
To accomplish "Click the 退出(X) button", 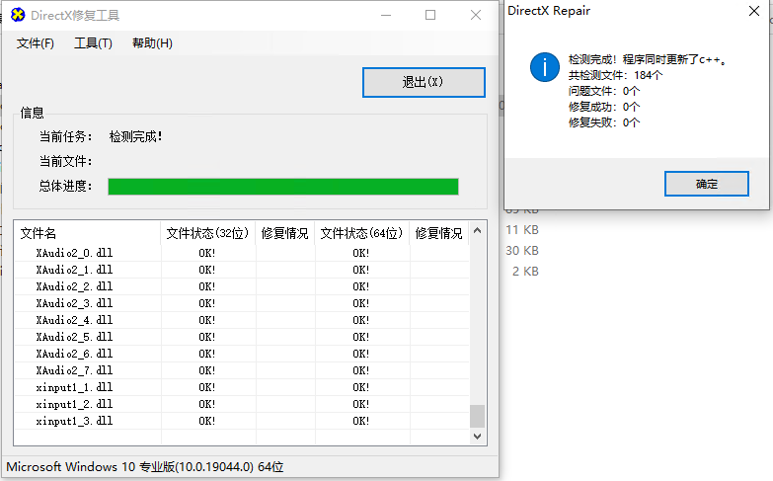I will pos(424,82).
